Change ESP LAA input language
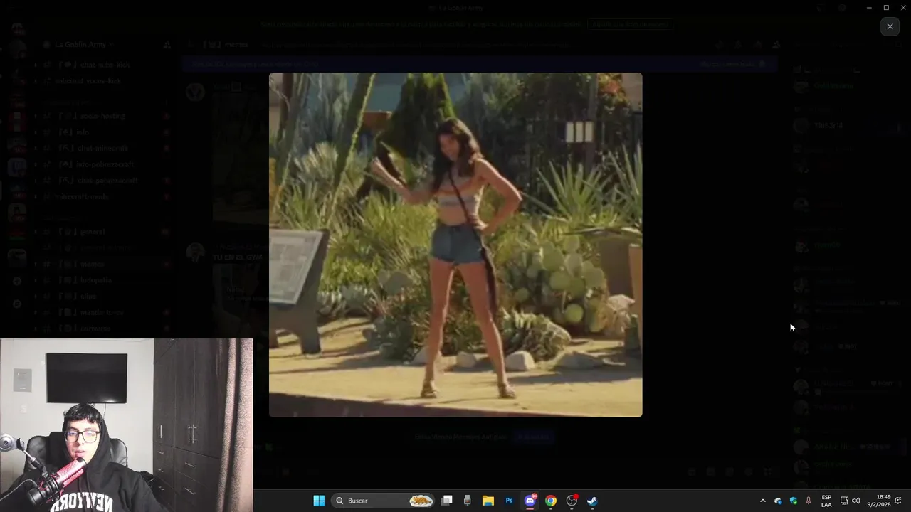The width and height of the screenshot is (911, 512). point(826,501)
